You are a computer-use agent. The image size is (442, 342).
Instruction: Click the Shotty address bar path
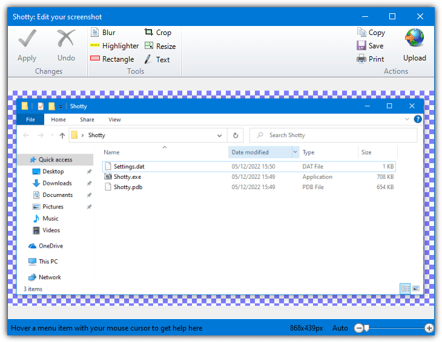[x=97, y=135]
